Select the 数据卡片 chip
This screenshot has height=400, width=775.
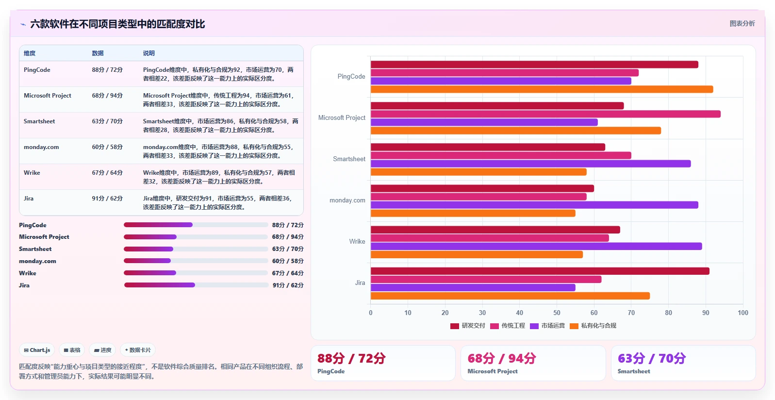(138, 350)
